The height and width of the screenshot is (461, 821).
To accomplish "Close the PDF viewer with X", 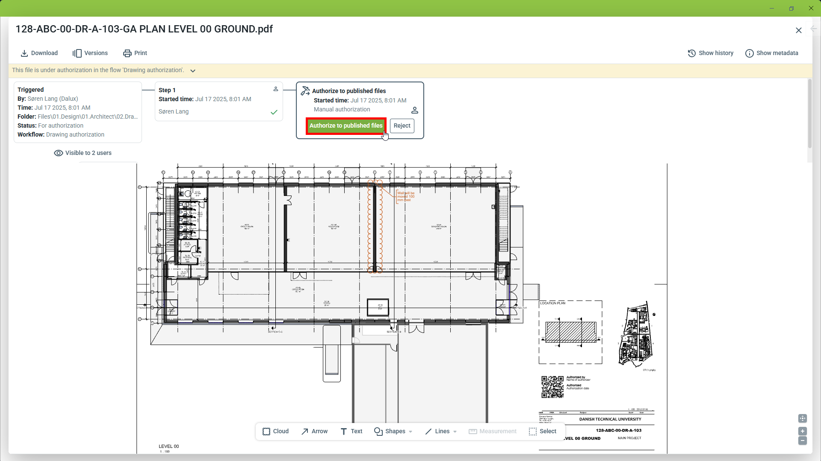I will [x=798, y=30].
